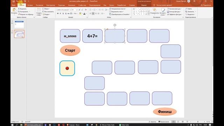Open Shape Outline (Контур фигуры) dropdown
The width and height of the screenshot is (224, 126).
click(x=174, y=12)
